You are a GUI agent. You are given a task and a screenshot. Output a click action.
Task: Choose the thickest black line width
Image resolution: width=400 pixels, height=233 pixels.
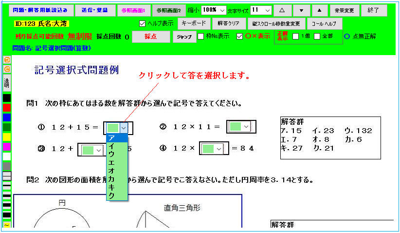[7, 214]
